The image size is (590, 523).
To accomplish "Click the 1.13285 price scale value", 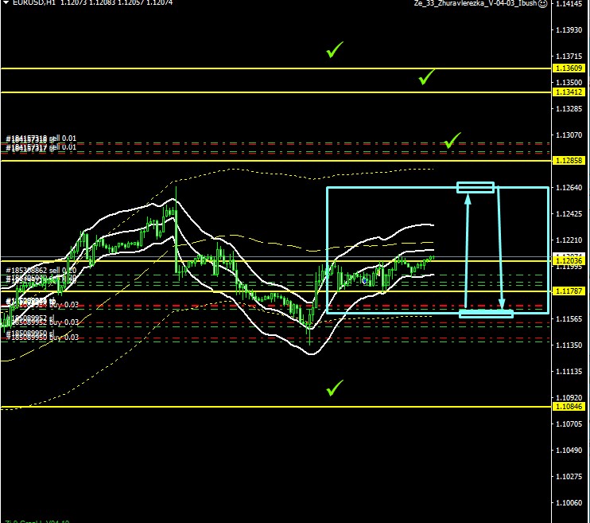I will coord(569,109).
